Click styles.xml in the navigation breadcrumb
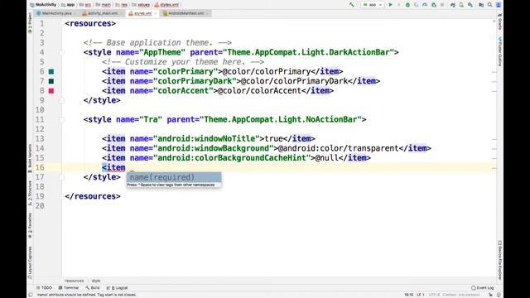 coord(166,5)
